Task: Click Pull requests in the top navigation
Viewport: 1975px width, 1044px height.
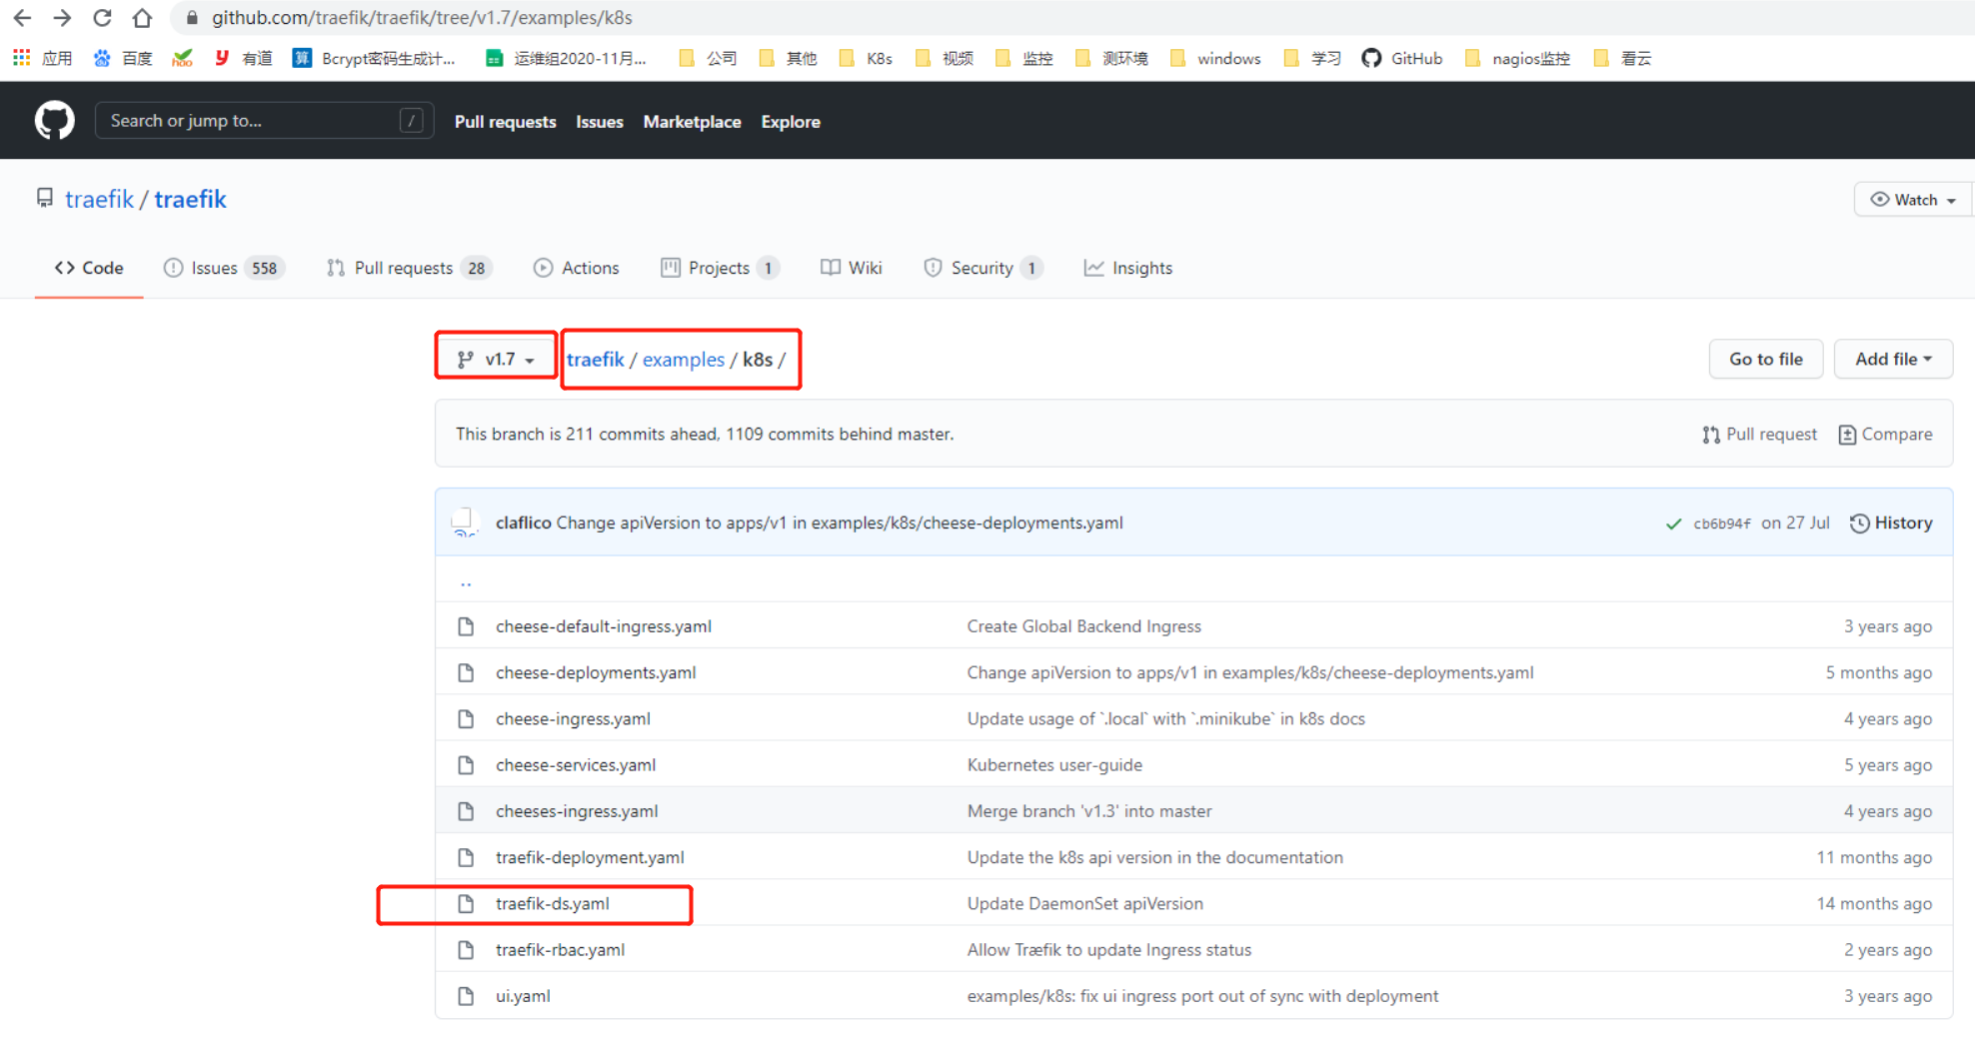Action: point(505,122)
